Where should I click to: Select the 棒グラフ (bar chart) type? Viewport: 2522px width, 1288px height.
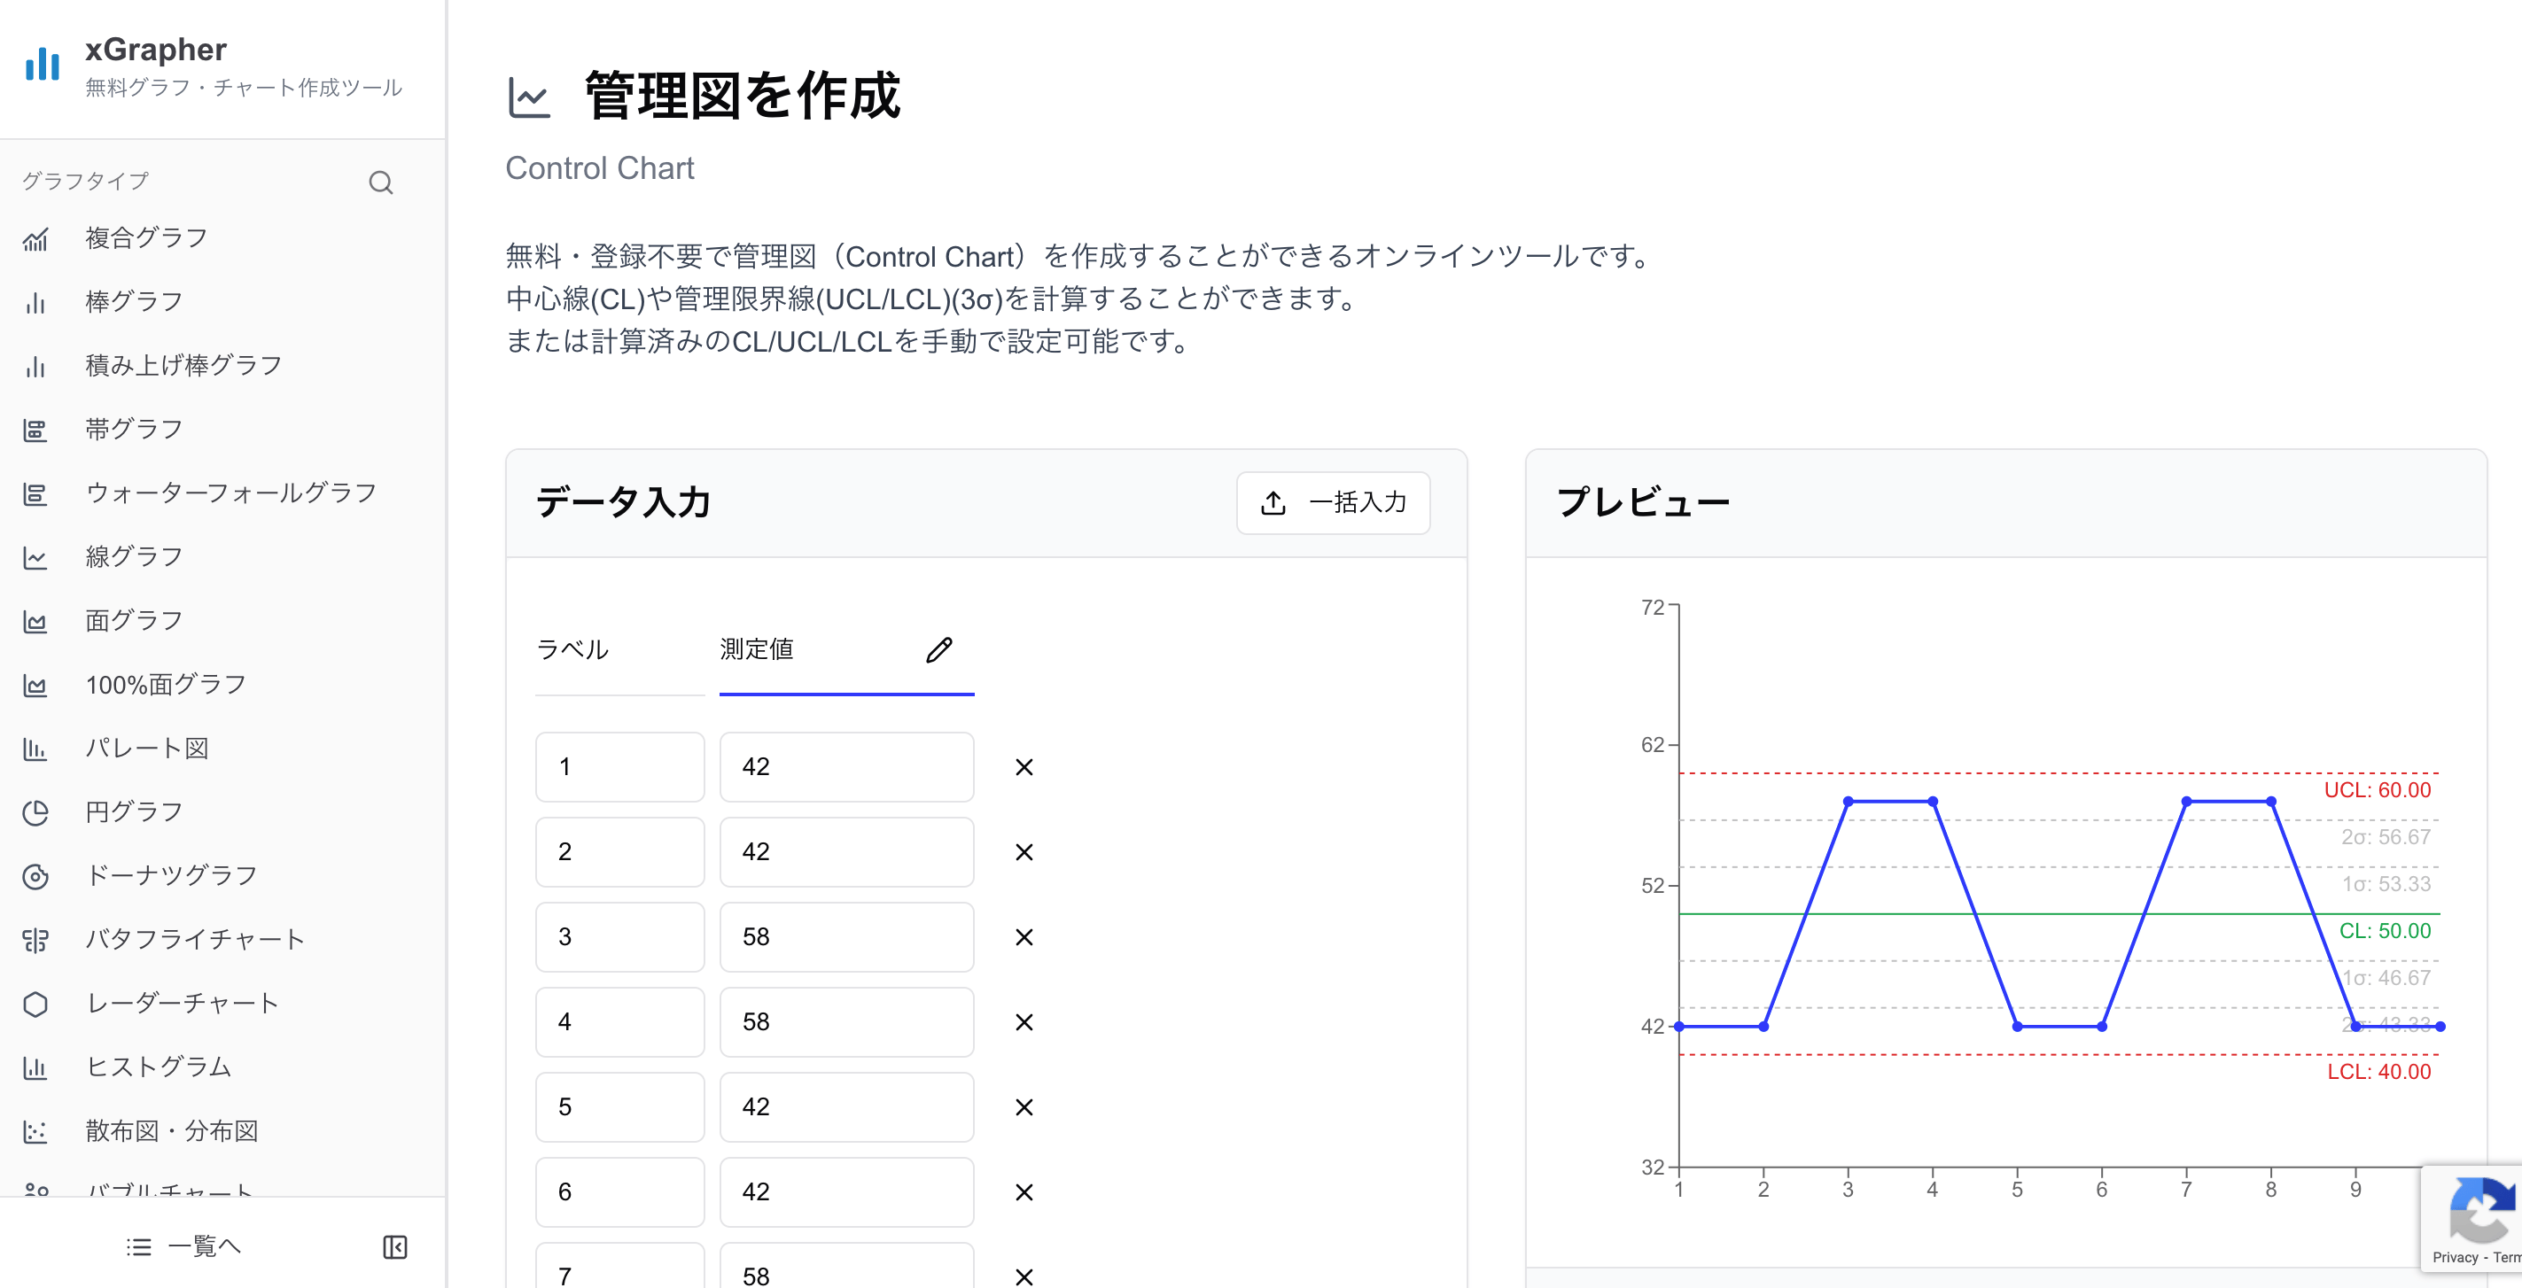pyautogui.click(x=132, y=300)
